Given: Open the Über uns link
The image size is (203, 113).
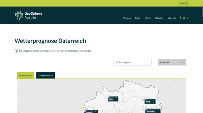Looking at the screenshot, I should (172, 18).
